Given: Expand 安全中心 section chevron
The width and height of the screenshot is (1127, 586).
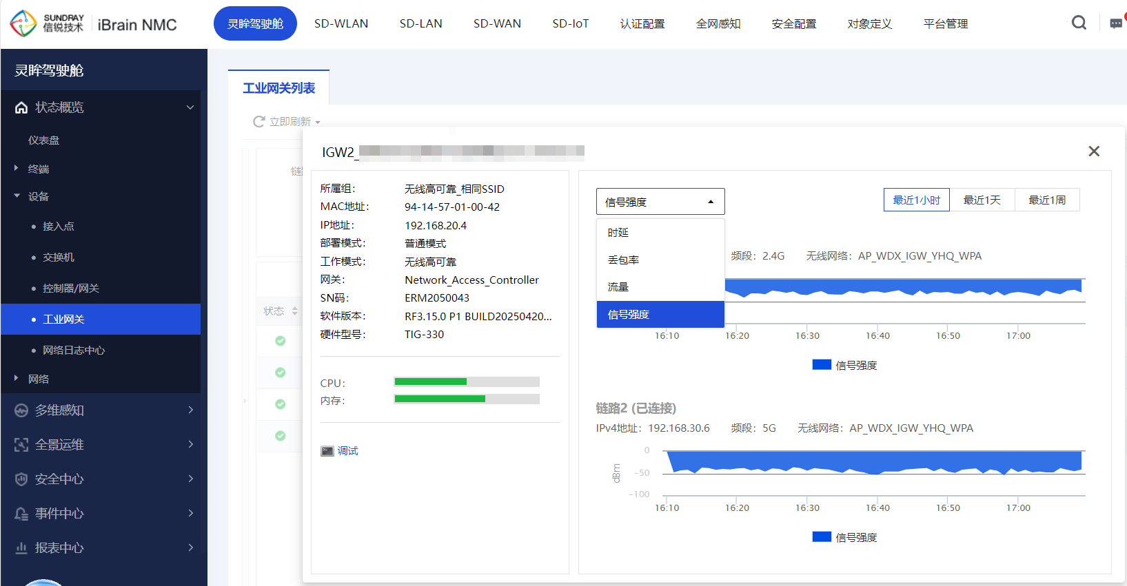Looking at the screenshot, I should click(x=190, y=479).
